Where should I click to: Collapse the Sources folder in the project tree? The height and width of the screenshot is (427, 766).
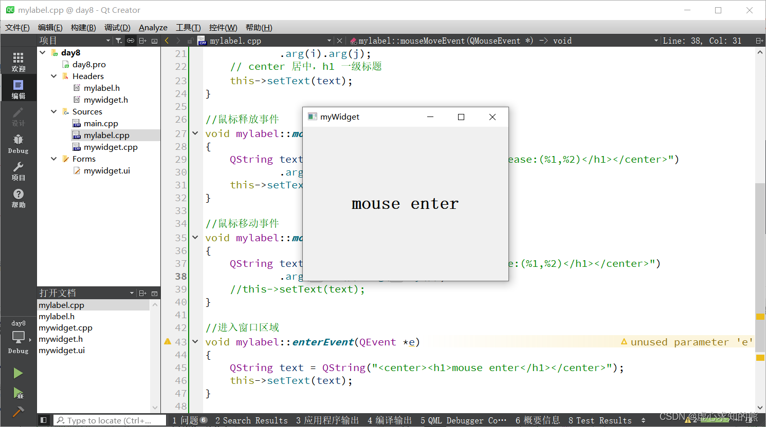point(53,111)
